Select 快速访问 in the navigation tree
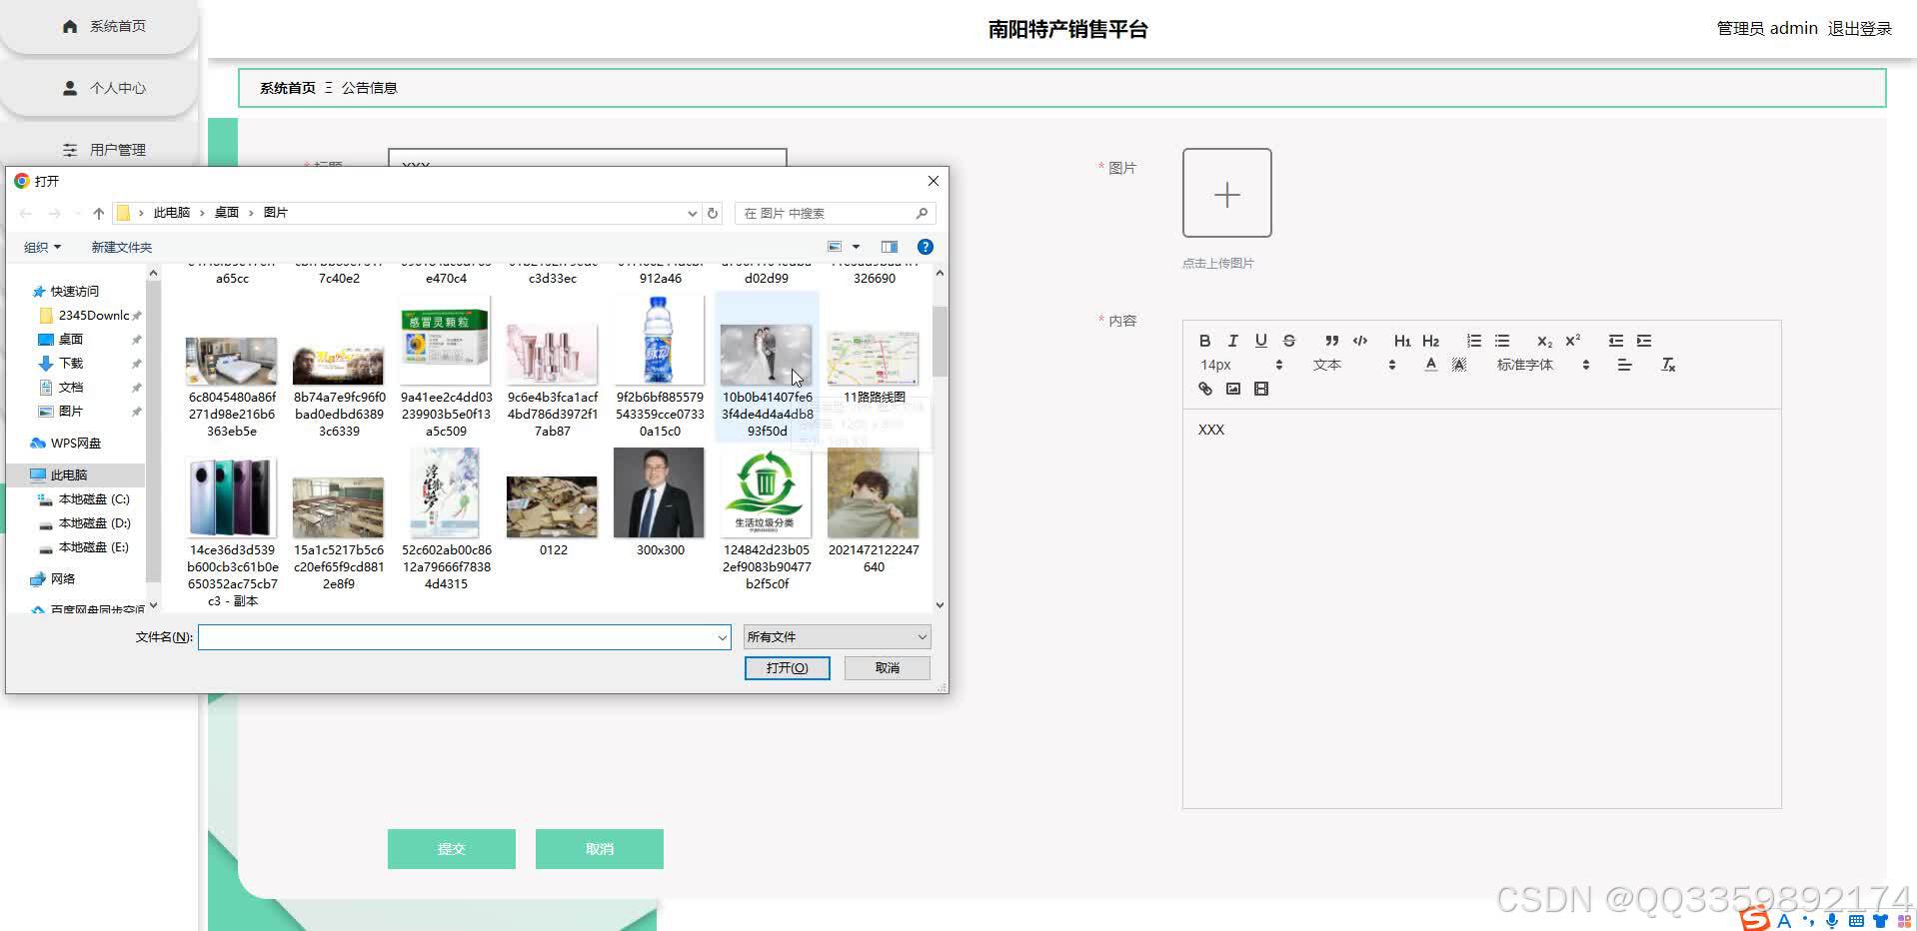 coord(74,292)
